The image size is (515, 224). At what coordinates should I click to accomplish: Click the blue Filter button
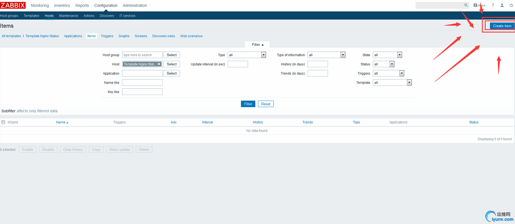point(248,104)
